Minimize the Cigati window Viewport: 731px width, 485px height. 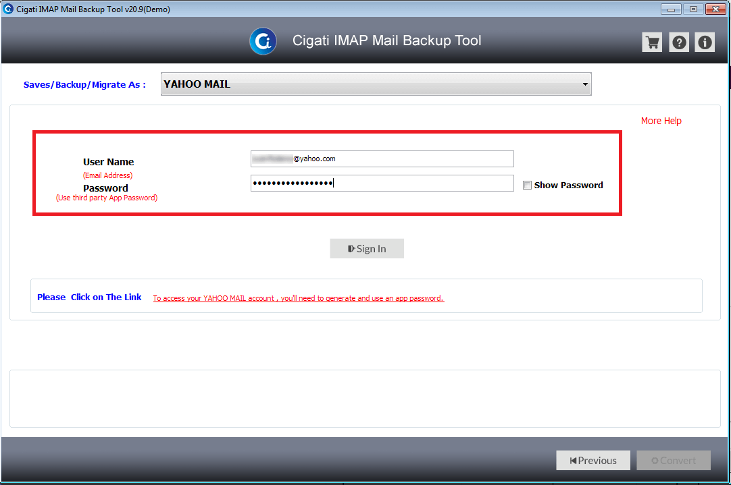[x=672, y=9]
